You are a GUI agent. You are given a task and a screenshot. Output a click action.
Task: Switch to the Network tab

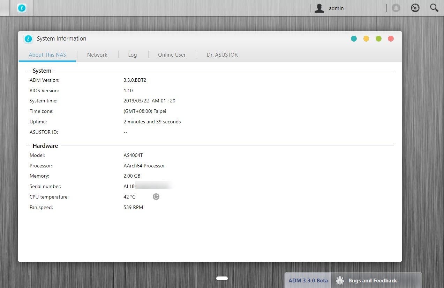point(97,55)
